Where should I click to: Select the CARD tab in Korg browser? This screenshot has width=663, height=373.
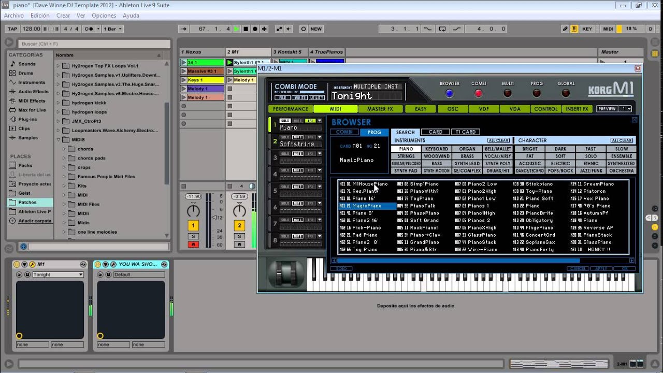point(435,132)
